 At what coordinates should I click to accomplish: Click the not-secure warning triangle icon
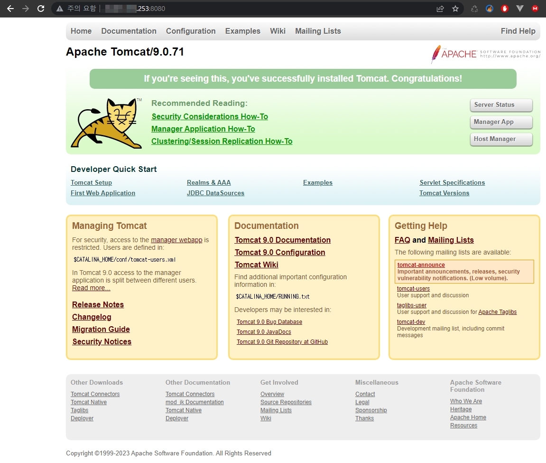click(x=60, y=9)
